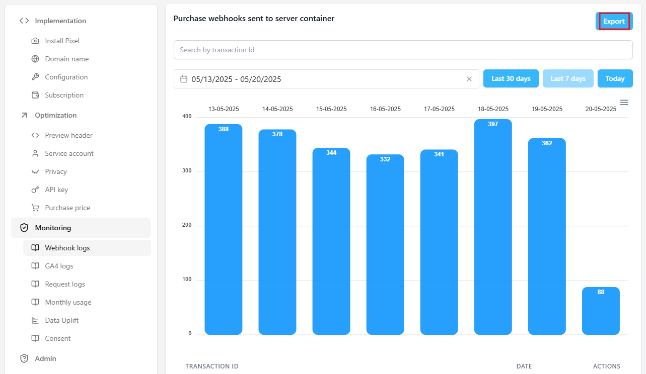
Task: Open the date range picker field
Action: click(x=322, y=79)
